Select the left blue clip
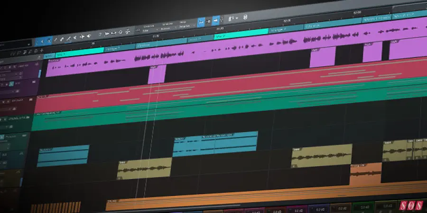Viewport: 427px width, 213px height. pos(63,156)
